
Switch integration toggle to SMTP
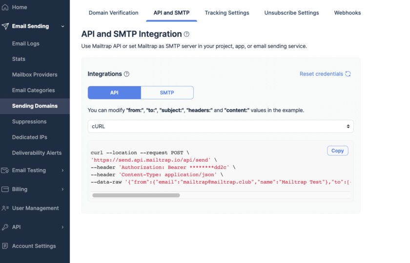click(x=167, y=93)
